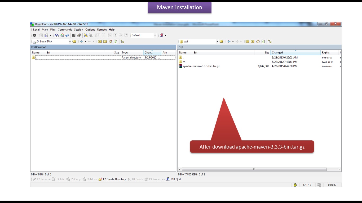362x203 pixels.
Task: Click Synchronized Browsing toolbar icon
Action: 86,35
